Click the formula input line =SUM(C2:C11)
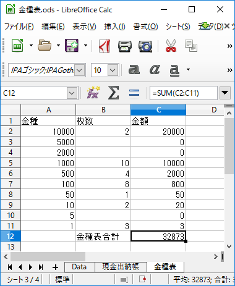Screen dimensions: 235x286 pyautogui.click(x=184, y=93)
